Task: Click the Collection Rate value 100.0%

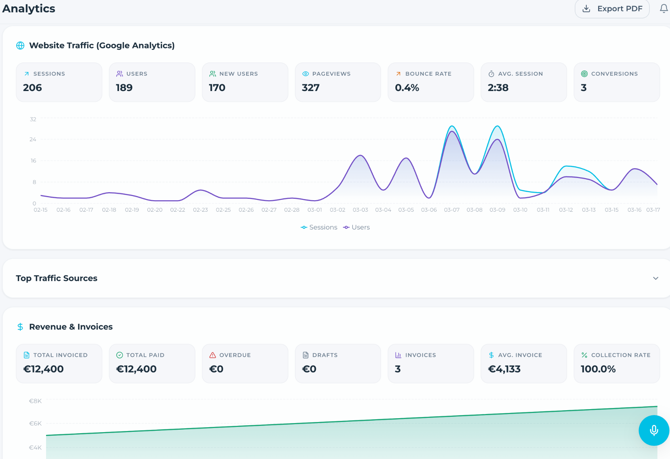Action: (x=598, y=369)
